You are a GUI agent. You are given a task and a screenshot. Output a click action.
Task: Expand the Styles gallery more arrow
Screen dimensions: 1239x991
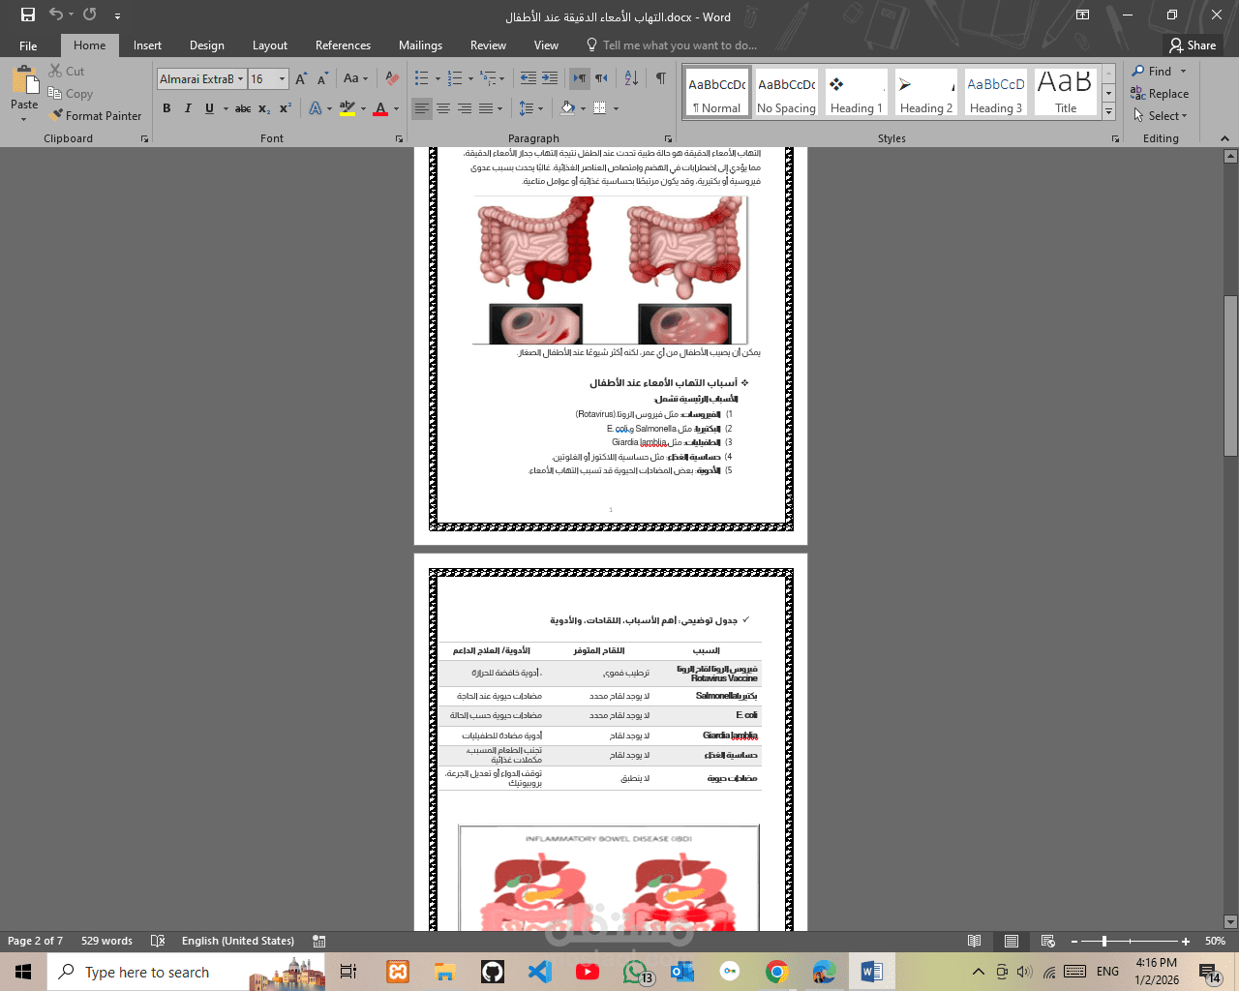[x=1109, y=111]
